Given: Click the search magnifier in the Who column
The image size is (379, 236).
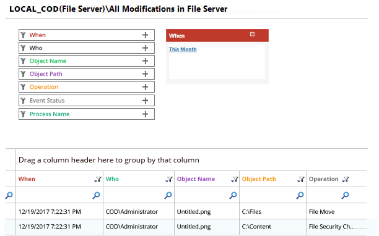Looking at the screenshot, I should pyautogui.click(x=168, y=195).
